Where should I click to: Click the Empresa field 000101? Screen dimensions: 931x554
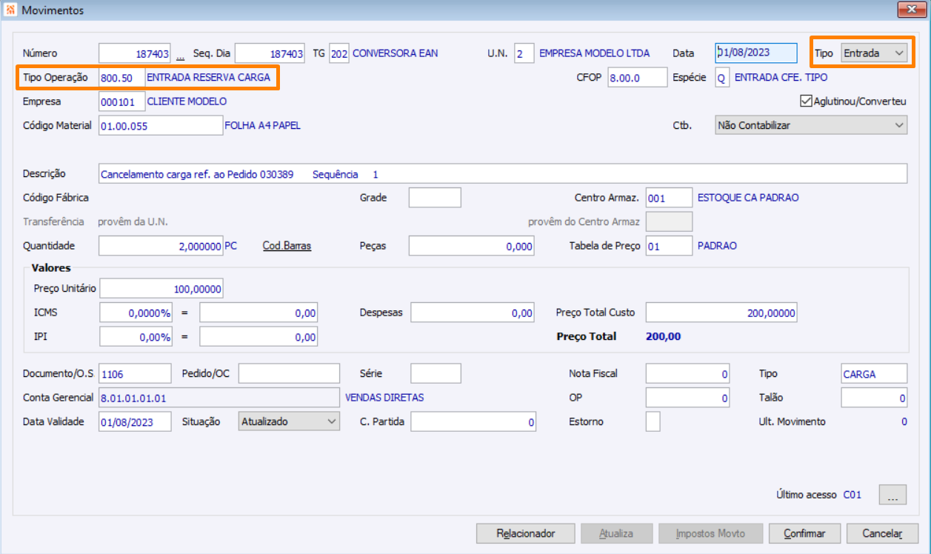121,101
